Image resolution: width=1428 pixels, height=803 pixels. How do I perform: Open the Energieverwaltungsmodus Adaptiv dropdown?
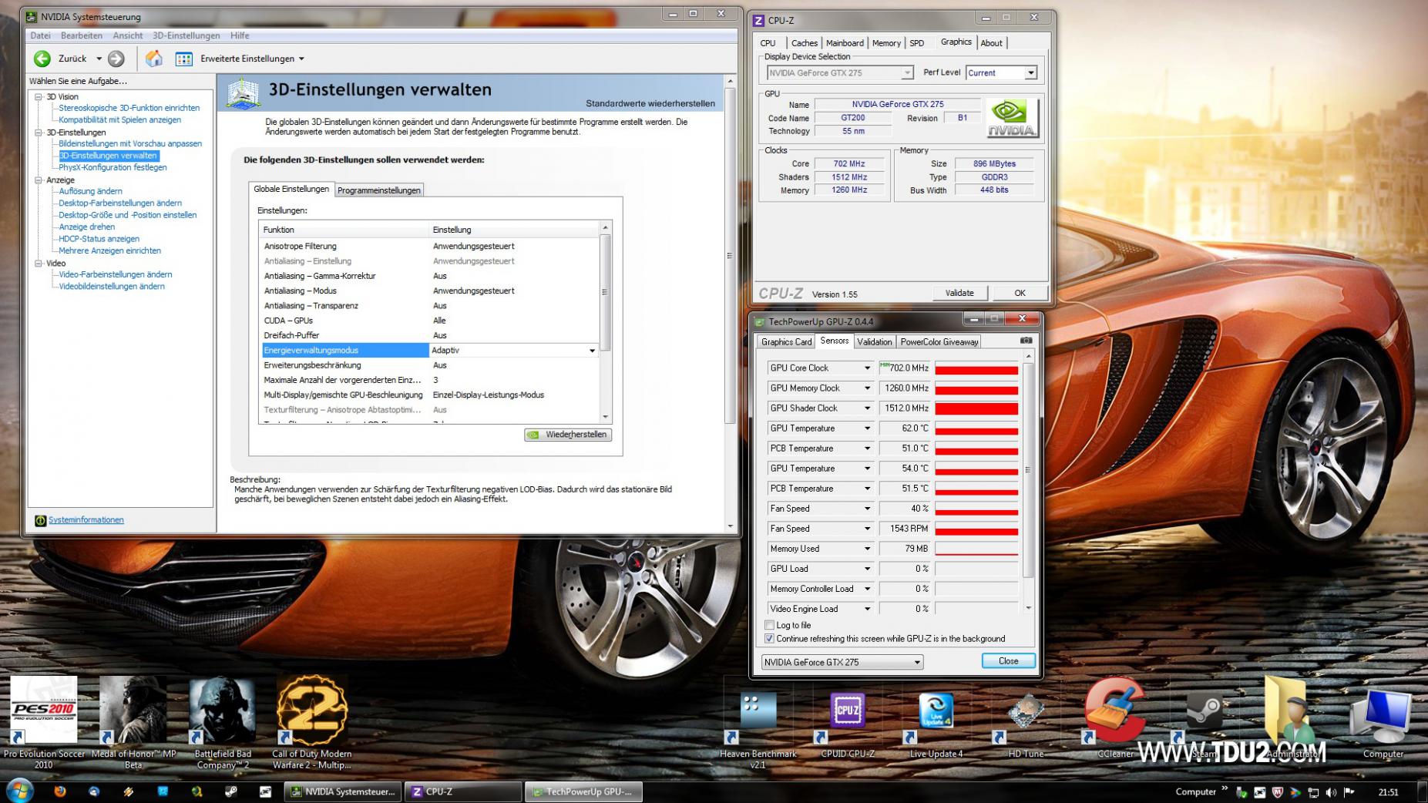pyautogui.click(x=592, y=351)
